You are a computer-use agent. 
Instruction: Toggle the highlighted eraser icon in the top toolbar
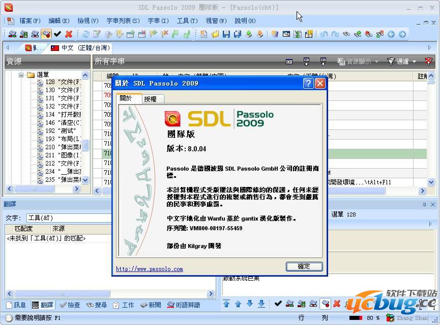pyautogui.click(x=46, y=34)
